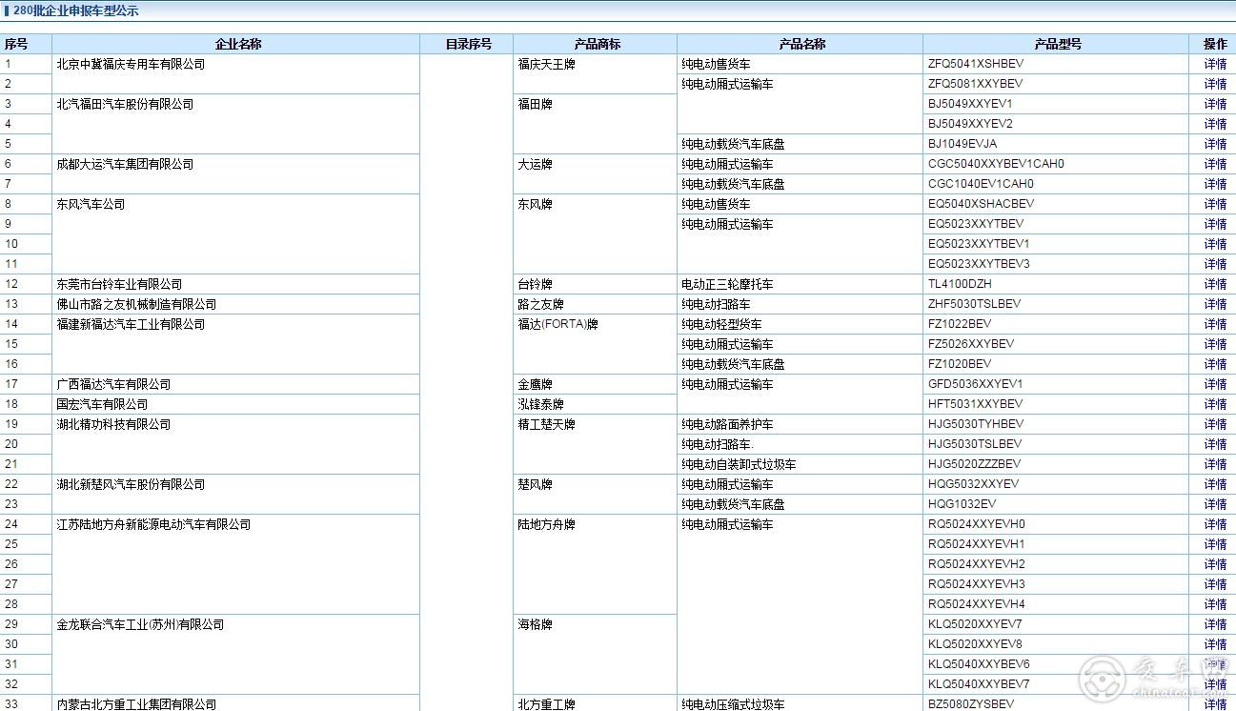Select company 金龙联合汽车工业(苏州)有限公司
The image size is (1236, 711).
point(140,625)
